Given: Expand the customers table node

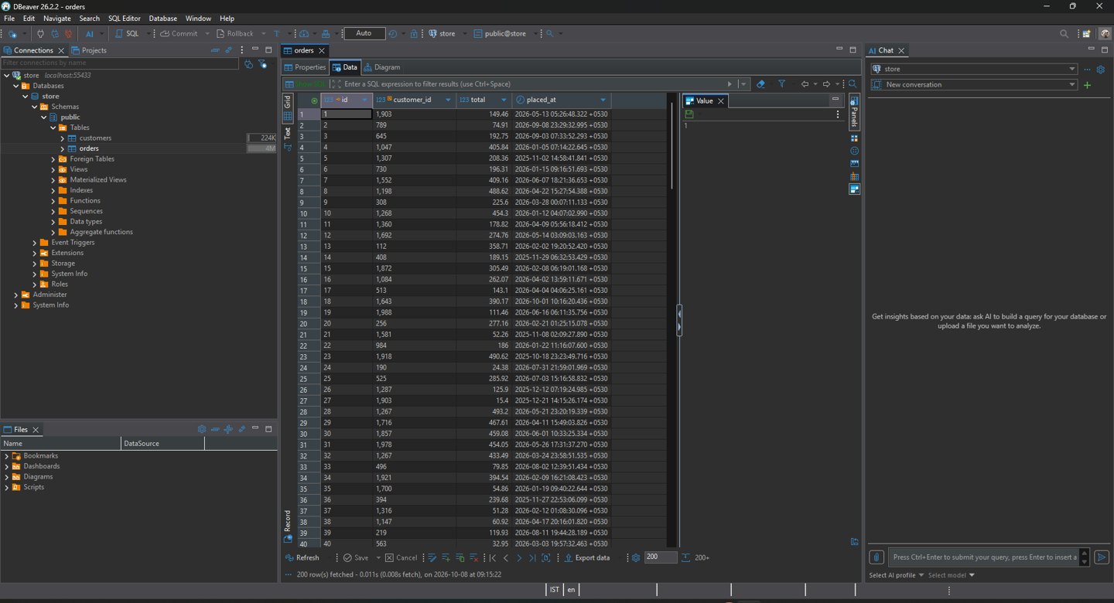Looking at the screenshot, I should point(63,138).
